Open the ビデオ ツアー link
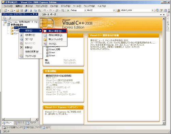 [x=51, y=78]
